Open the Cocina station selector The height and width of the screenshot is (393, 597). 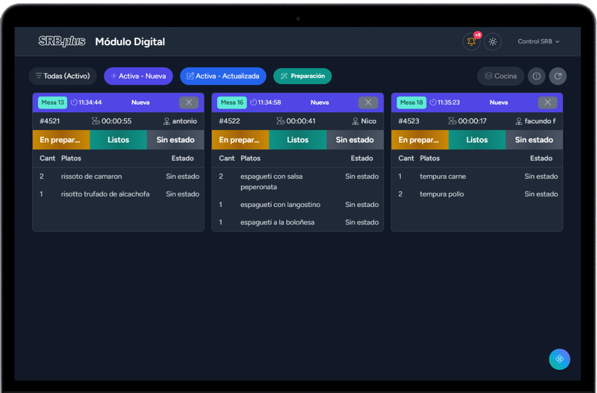pos(501,76)
